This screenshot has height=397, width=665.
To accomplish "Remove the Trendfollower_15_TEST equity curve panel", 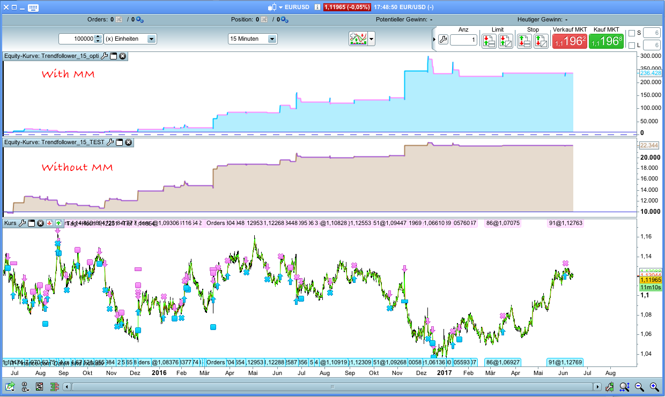I will click(x=129, y=143).
